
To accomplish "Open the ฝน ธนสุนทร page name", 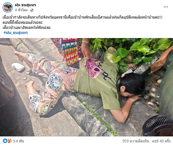I will click(x=26, y=5).
